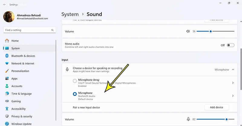
Task: Open Microphone Array properties chevron
Action: (x=233, y=82)
